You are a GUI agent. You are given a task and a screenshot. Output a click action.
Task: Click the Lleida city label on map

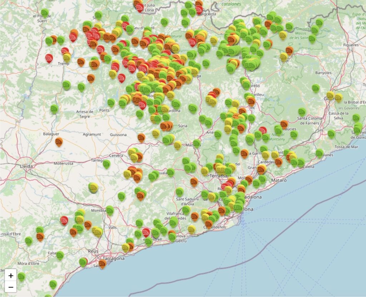coord(26,167)
